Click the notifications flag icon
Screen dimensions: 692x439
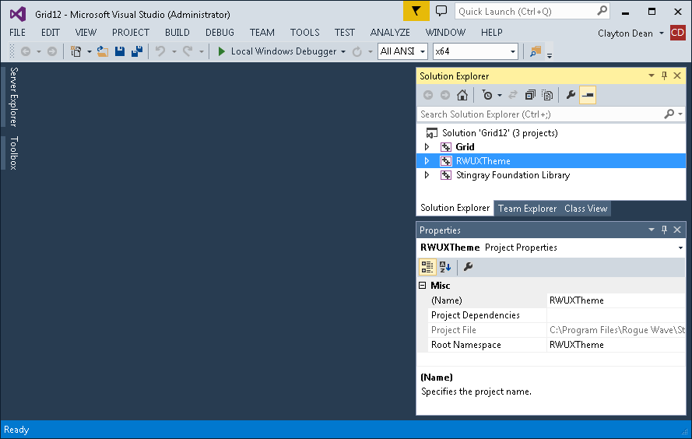[x=416, y=11]
